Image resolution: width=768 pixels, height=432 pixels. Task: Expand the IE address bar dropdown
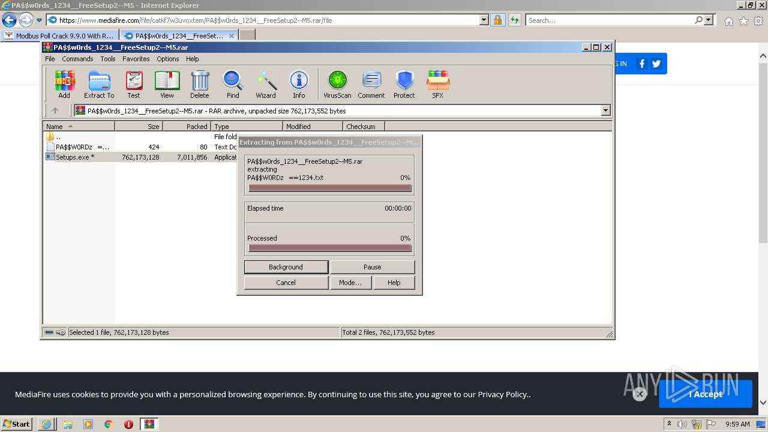484,20
